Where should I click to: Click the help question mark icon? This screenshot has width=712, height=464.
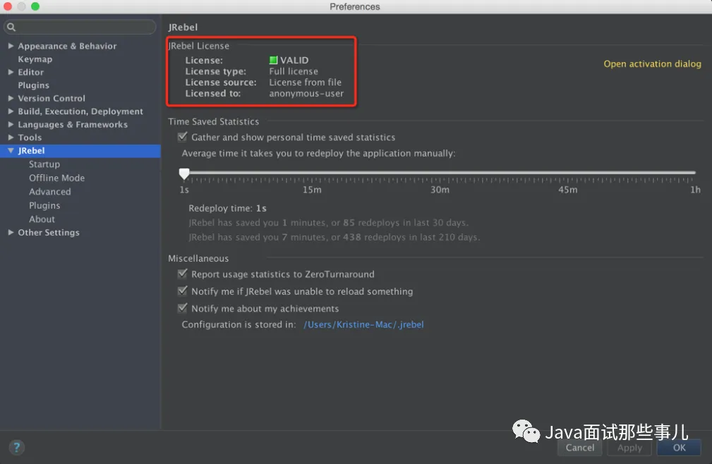pos(17,447)
